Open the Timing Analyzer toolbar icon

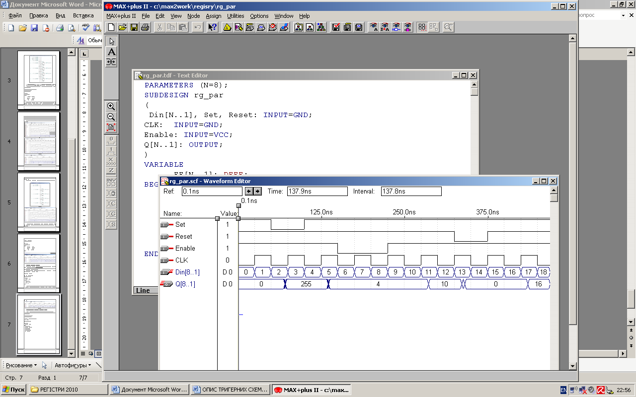tap(273, 27)
